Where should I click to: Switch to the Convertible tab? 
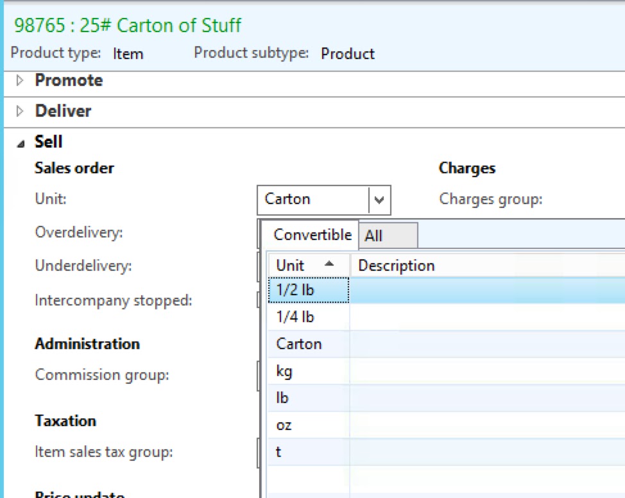[x=312, y=235]
